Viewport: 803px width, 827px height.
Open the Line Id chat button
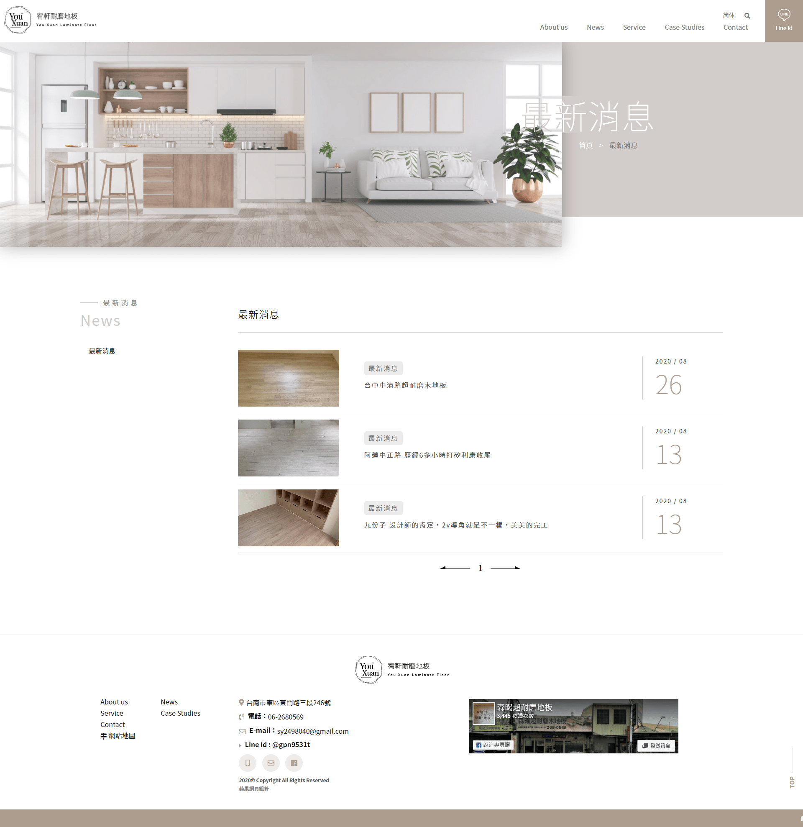tap(783, 20)
